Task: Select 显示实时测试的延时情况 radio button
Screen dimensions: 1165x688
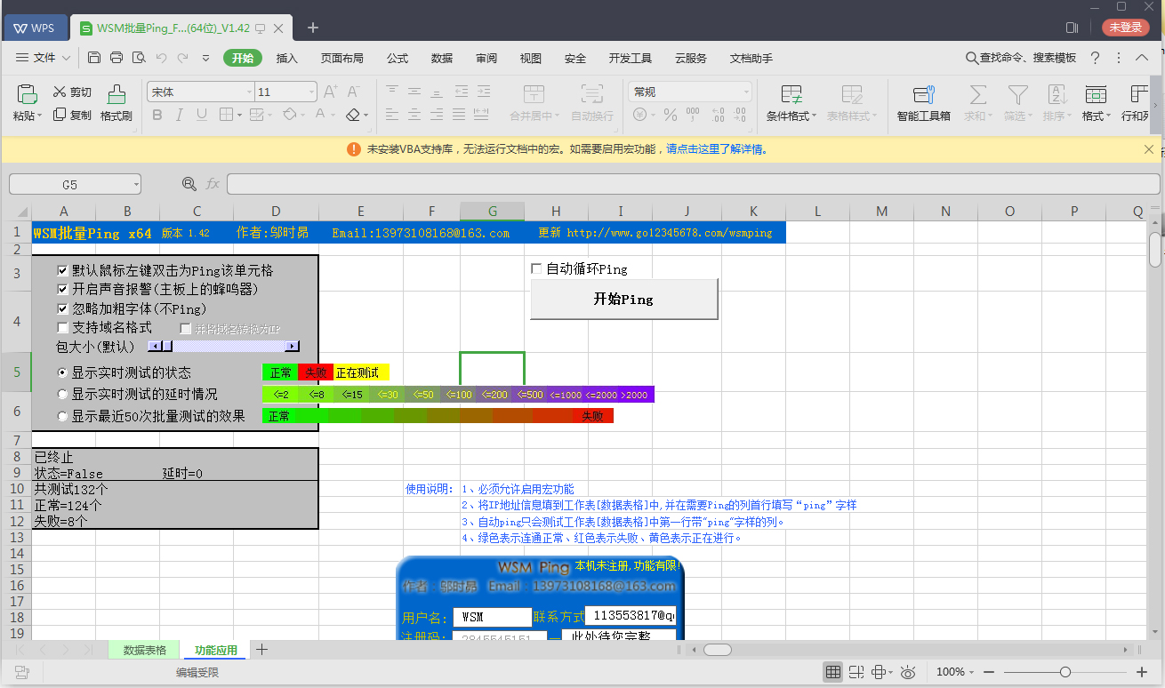Action: point(62,394)
